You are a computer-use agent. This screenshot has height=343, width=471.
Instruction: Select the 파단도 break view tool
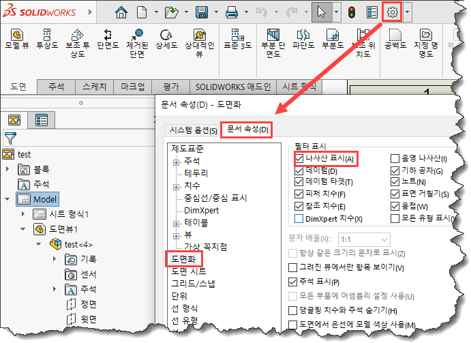303,39
